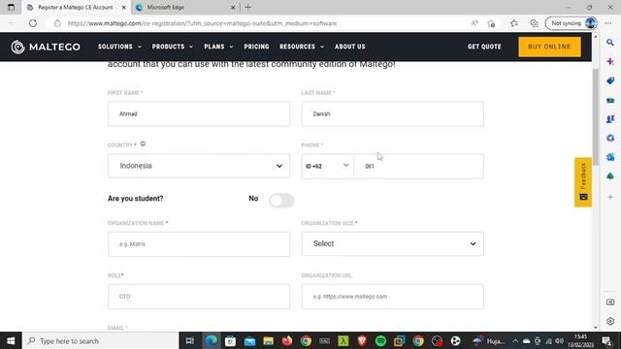Viewport: 621px width, 349px height.
Task: Open taskbar volume control icon
Action: pyautogui.click(x=559, y=340)
